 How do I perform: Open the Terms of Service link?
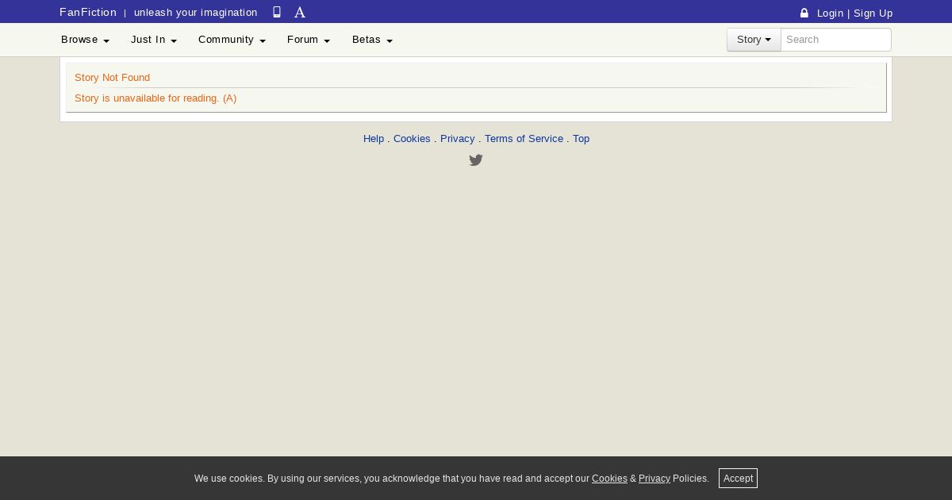click(524, 138)
